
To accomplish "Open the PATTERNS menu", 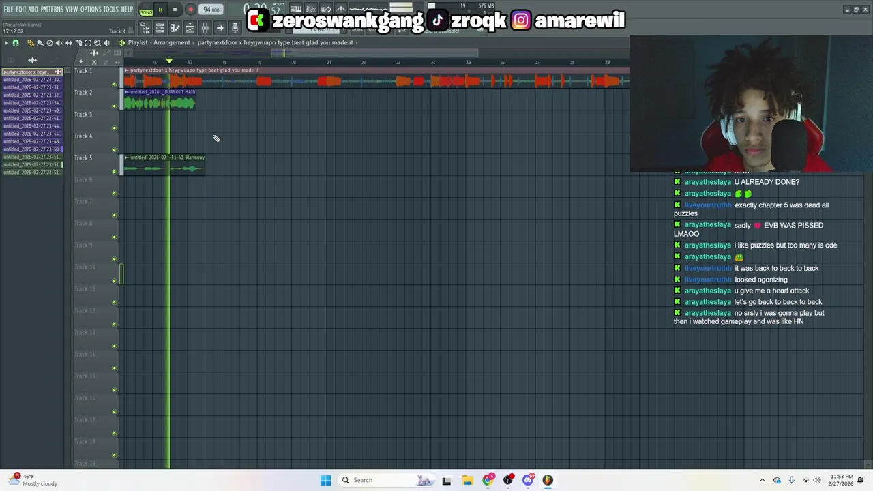I will [x=52, y=9].
